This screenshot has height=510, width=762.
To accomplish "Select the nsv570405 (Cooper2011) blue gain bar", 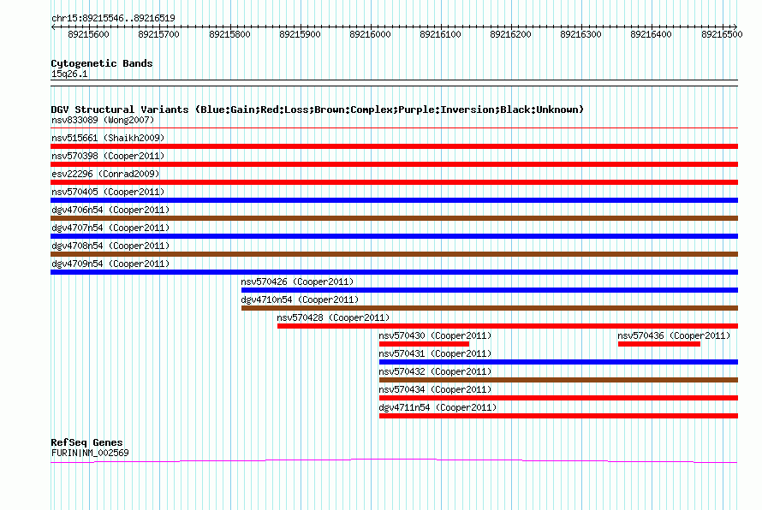I will click(x=394, y=200).
